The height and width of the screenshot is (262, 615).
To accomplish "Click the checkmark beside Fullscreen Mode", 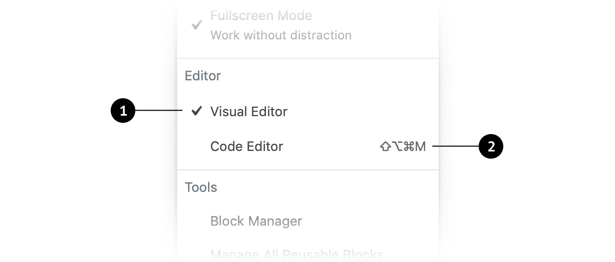I will [196, 25].
